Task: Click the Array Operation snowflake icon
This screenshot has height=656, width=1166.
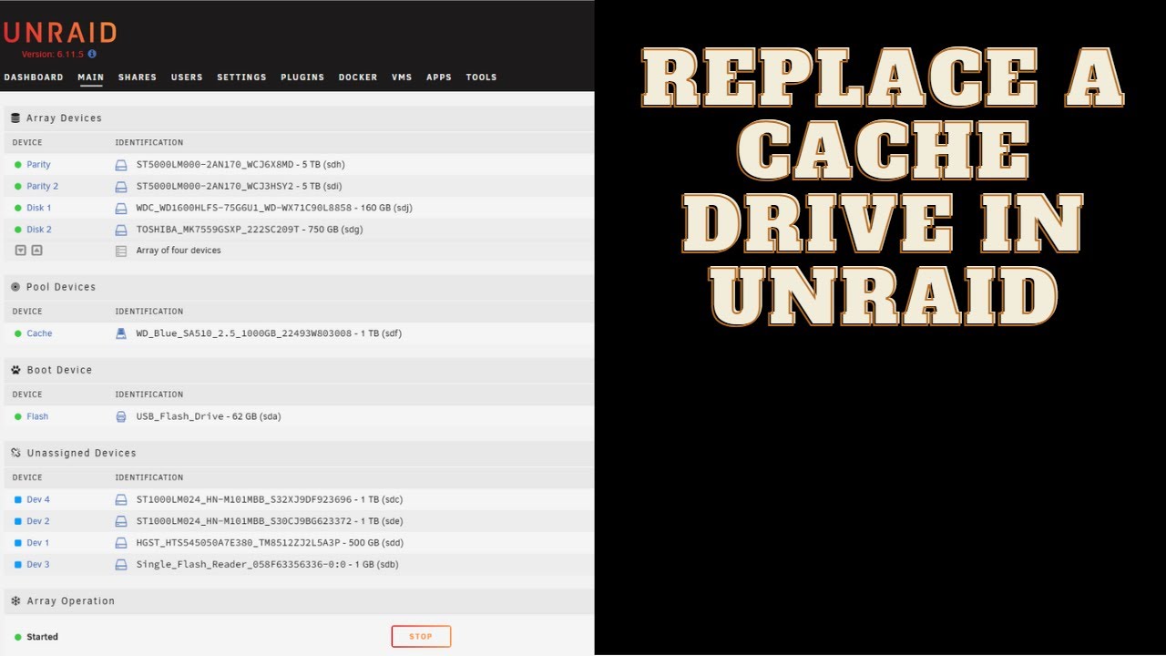Action: click(x=15, y=601)
